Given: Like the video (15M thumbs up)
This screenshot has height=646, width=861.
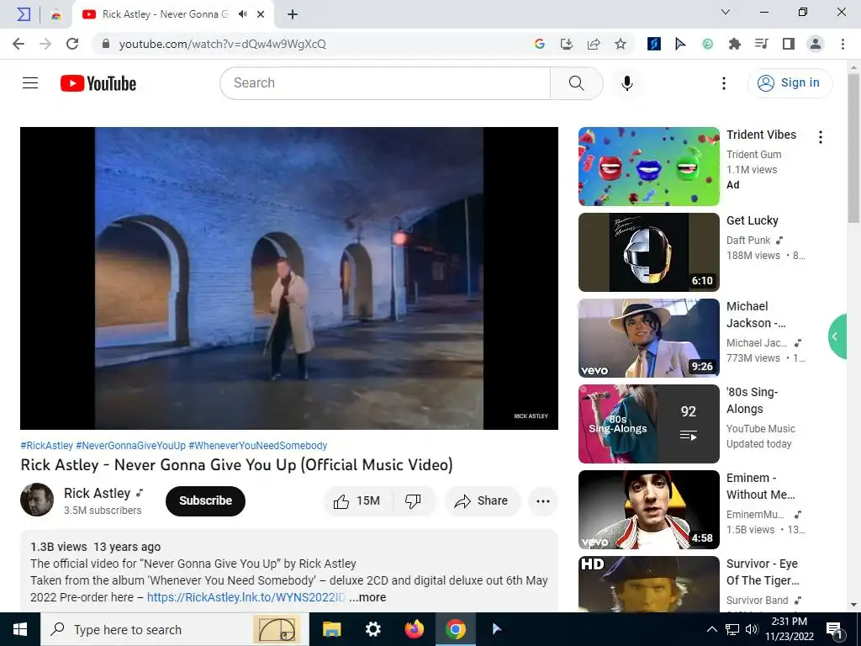Looking at the screenshot, I should (357, 500).
